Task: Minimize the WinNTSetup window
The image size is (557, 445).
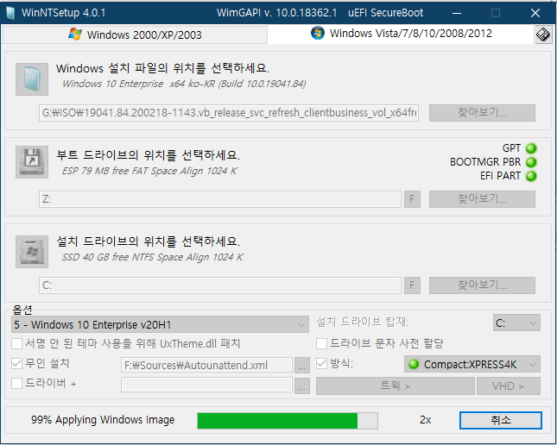Action: [457, 14]
